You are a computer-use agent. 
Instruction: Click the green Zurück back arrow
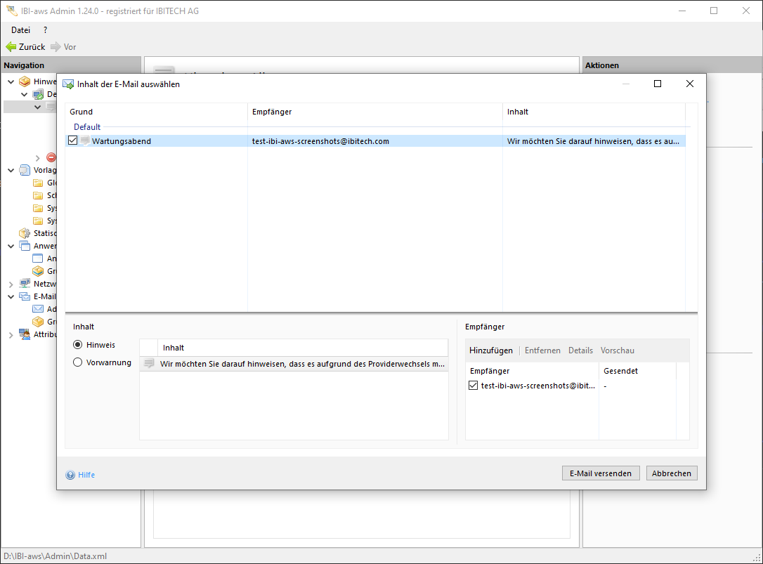pos(11,47)
